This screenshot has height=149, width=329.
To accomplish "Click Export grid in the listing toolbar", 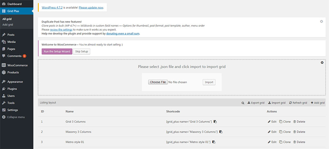I will point(256,103).
